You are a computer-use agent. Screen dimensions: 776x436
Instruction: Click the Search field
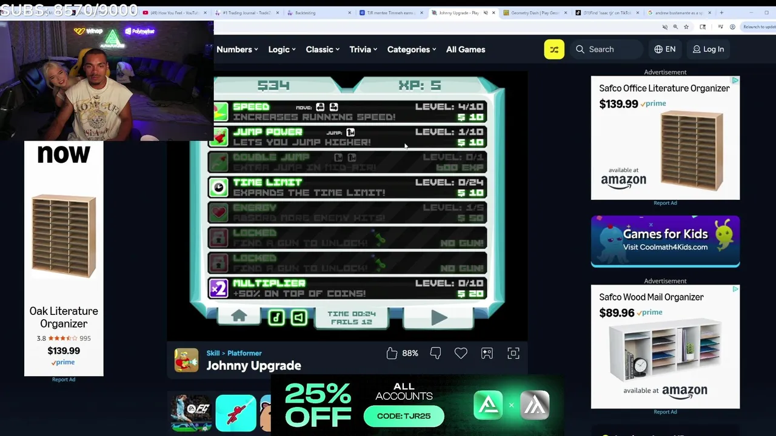[606, 49]
